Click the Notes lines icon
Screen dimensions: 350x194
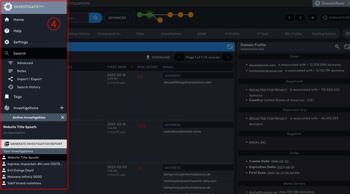coord(11,71)
